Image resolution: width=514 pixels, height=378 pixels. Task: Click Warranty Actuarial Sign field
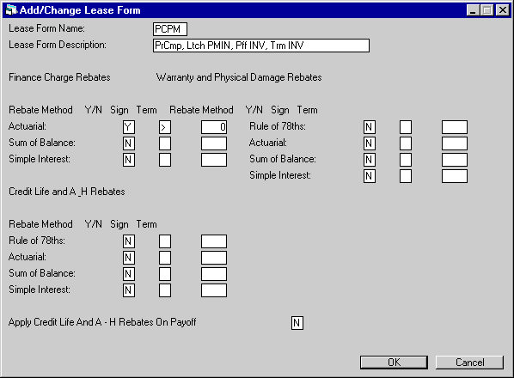coord(406,143)
